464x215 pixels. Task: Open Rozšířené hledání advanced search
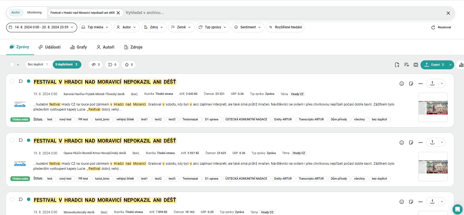pyautogui.click(x=285, y=28)
